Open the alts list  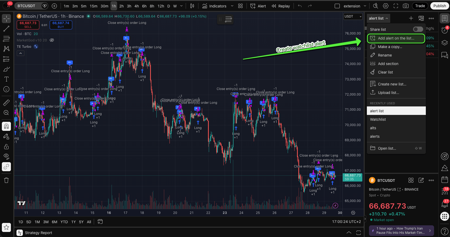[396, 128]
